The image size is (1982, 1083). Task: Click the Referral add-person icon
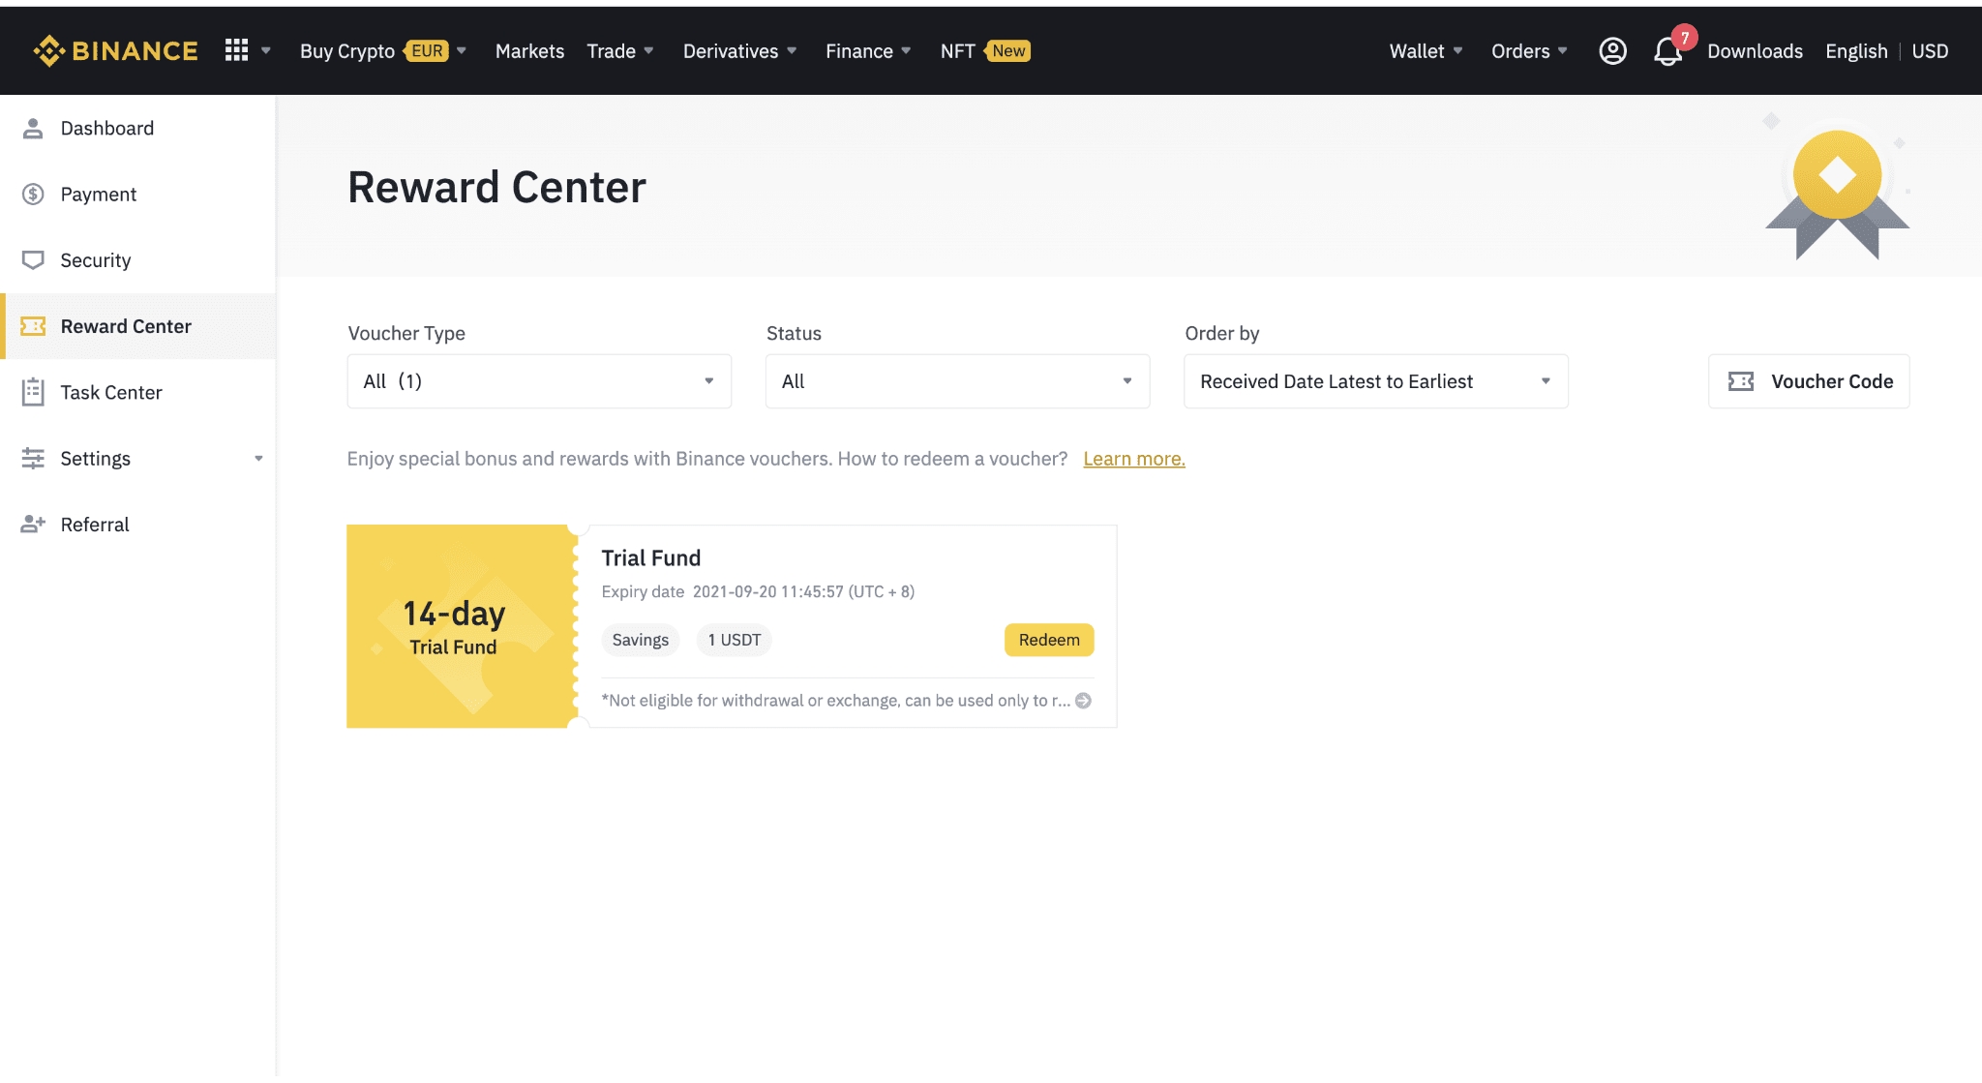33,525
